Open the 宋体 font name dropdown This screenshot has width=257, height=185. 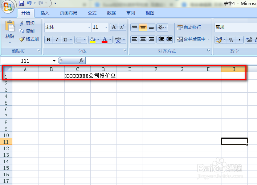click(x=89, y=27)
